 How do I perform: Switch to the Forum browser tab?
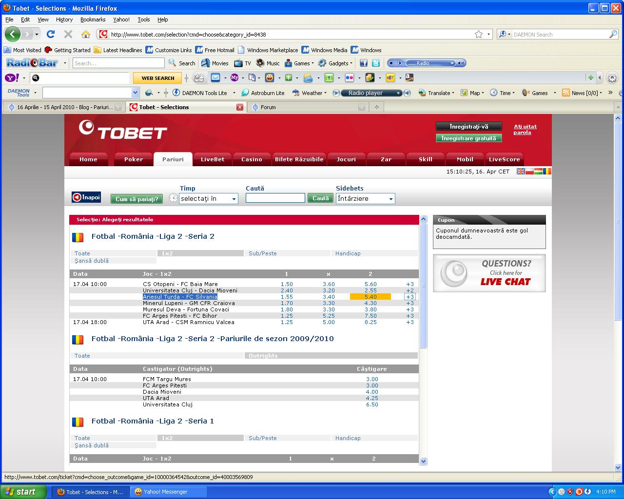(x=309, y=107)
